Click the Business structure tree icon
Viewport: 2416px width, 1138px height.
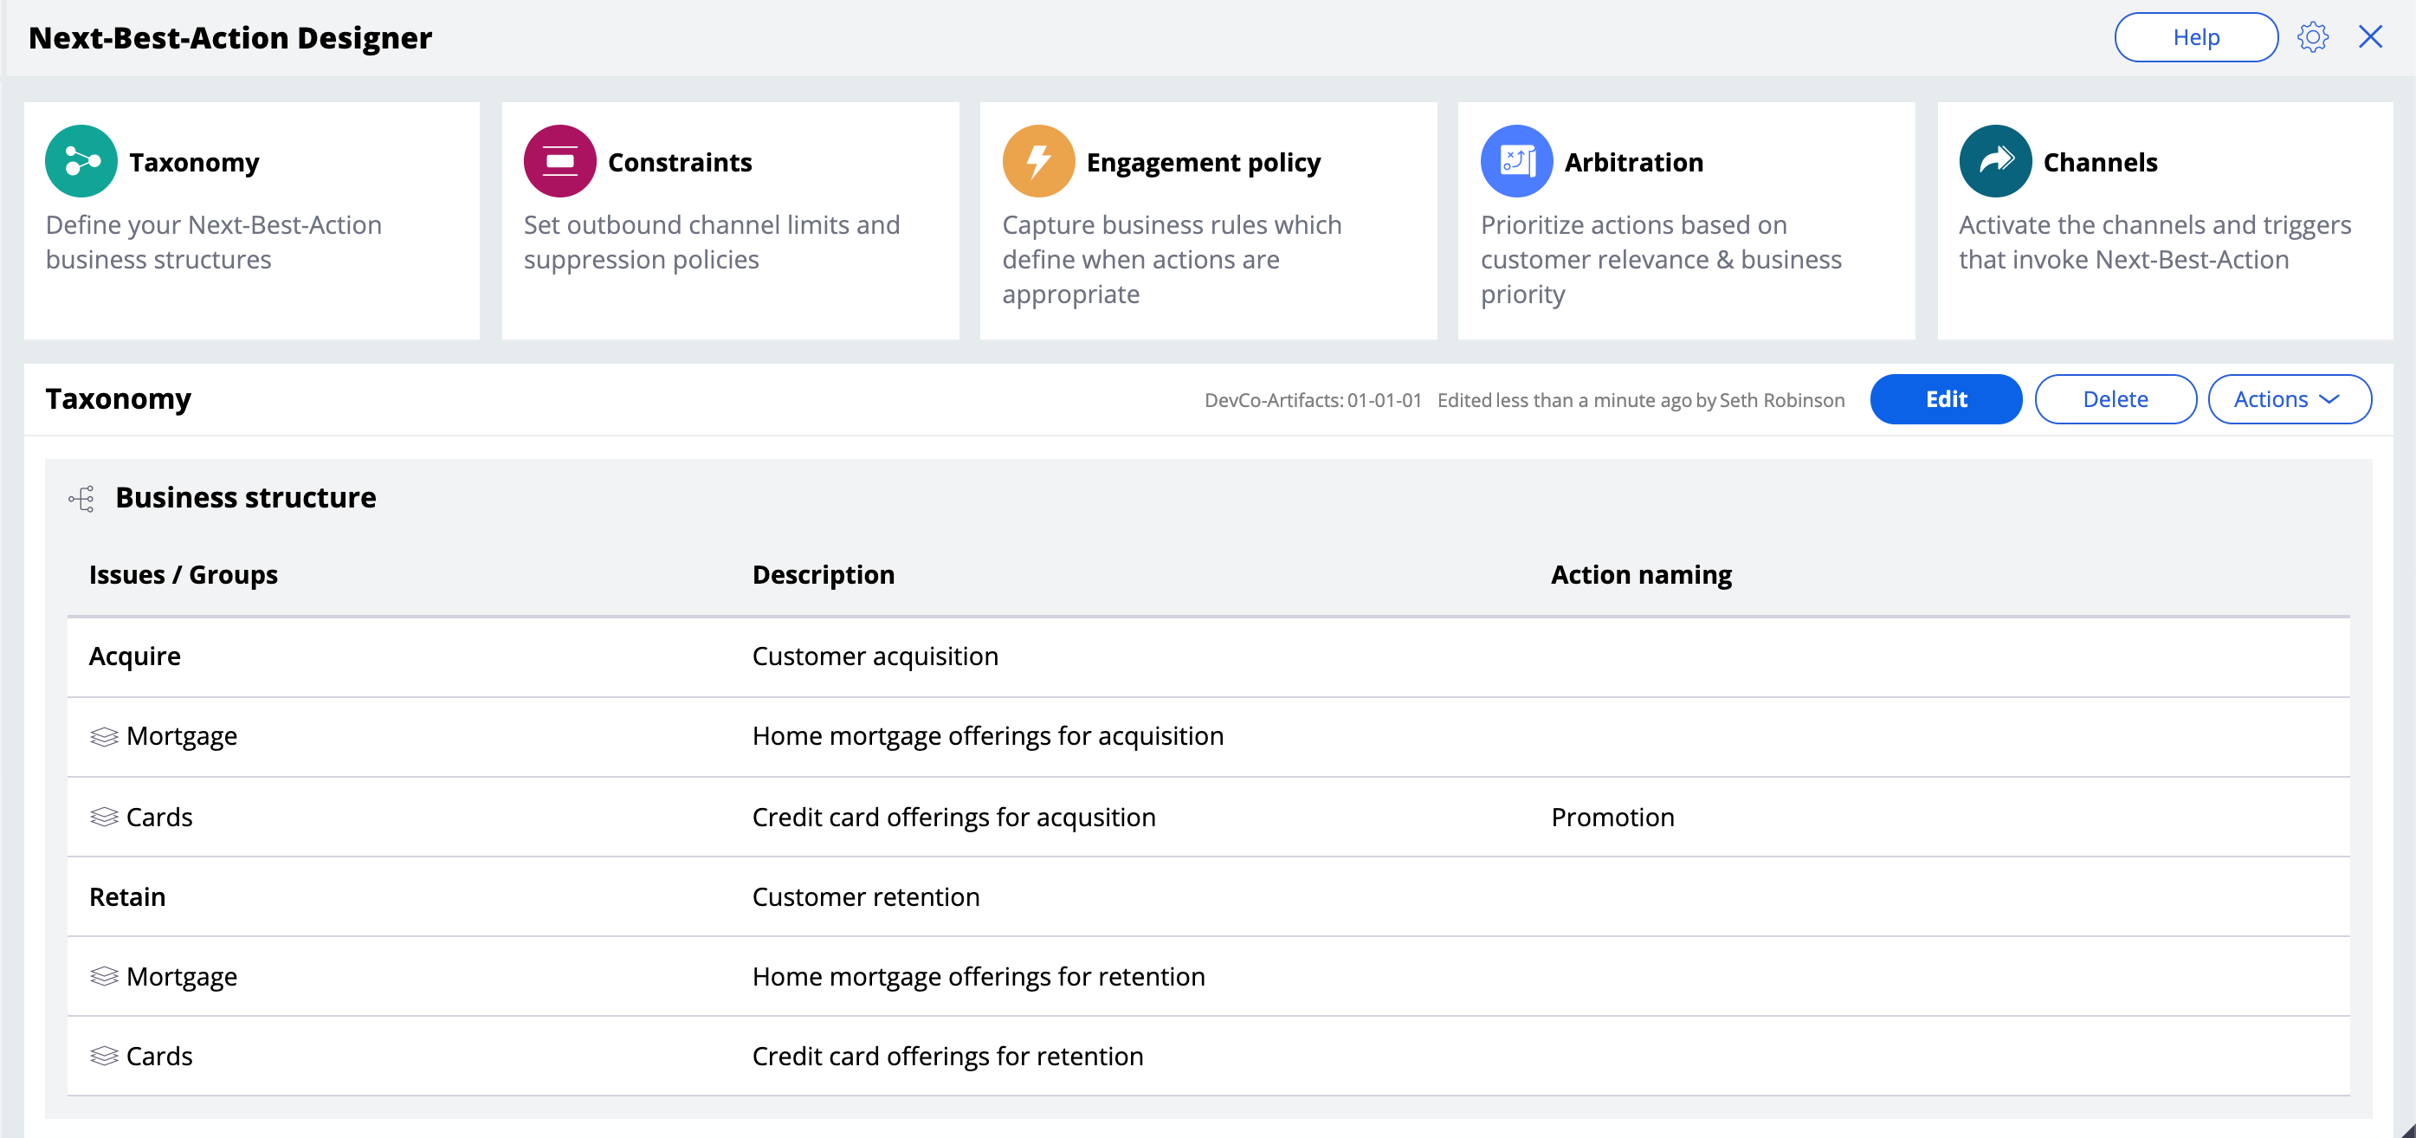[82, 498]
